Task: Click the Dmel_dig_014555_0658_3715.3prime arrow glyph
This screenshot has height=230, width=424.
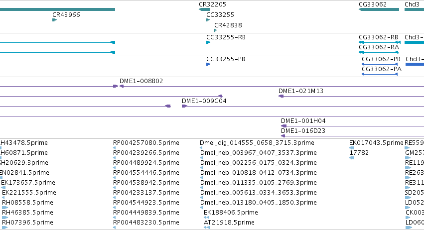Action: [x=201, y=148]
